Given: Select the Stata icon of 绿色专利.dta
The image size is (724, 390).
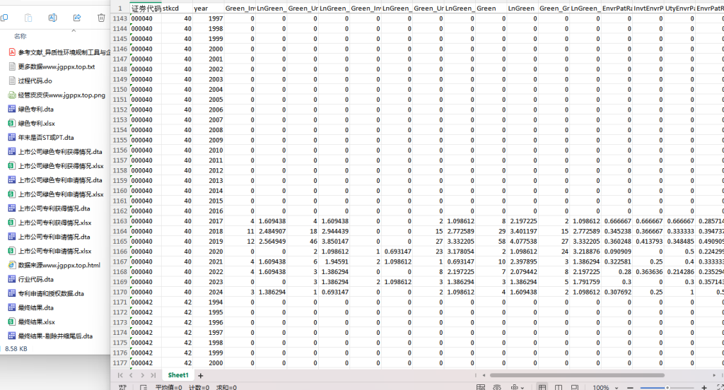Looking at the screenshot, I should pos(12,109).
